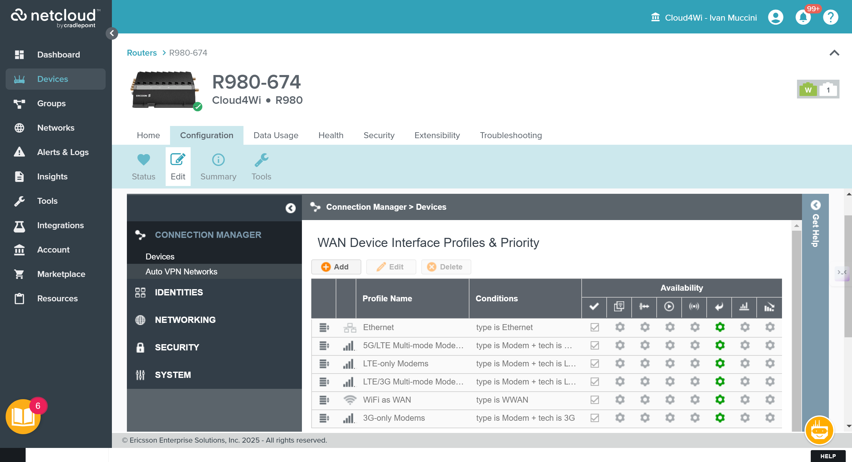852x462 pixels.
Task: Collapse the left navigation sidebar
Action: [112, 33]
